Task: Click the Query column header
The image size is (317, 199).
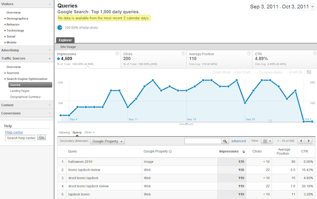Action: (x=72, y=151)
